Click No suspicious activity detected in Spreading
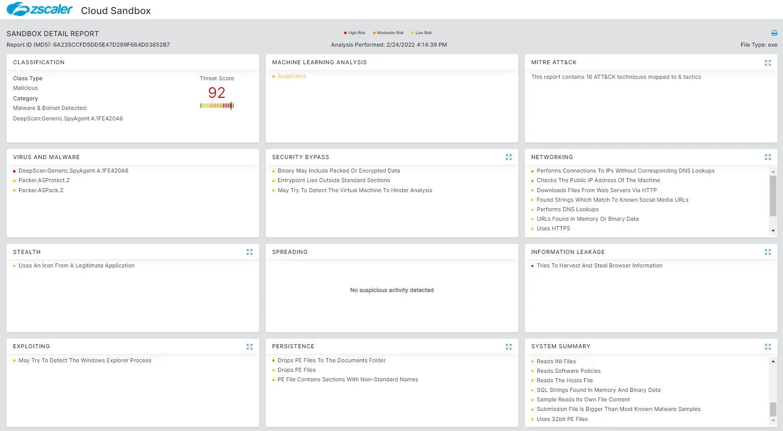Image resolution: width=783 pixels, height=431 pixels. click(392, 291)
